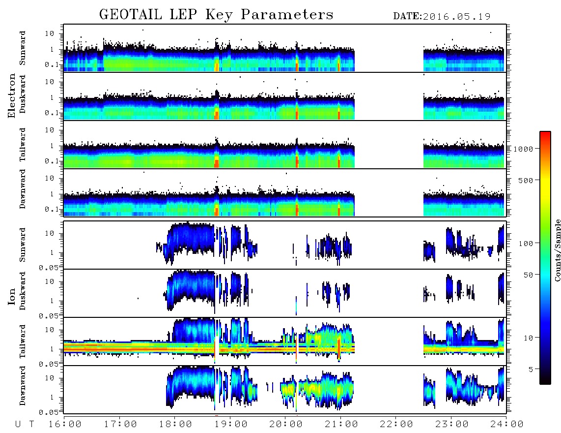The image size is (561, 433).
Task: Click the 17:00 time tick label
Action: (120, 425)
